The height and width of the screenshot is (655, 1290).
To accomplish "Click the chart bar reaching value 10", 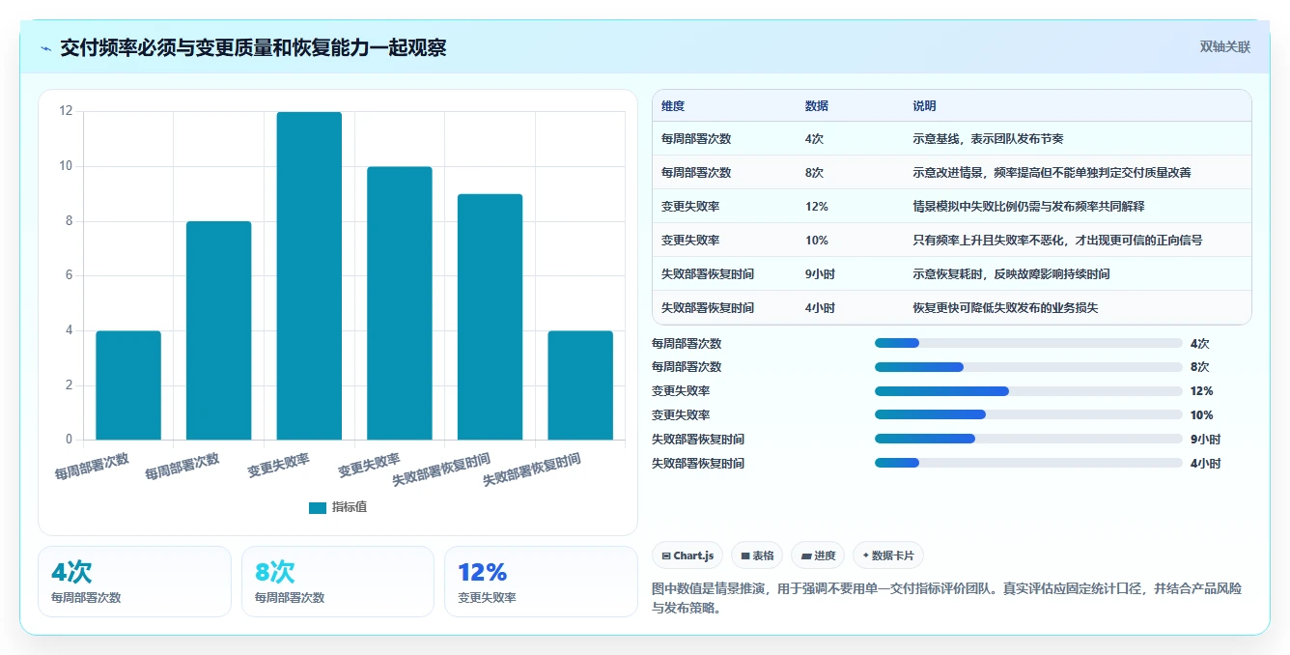I will point(400,303).
